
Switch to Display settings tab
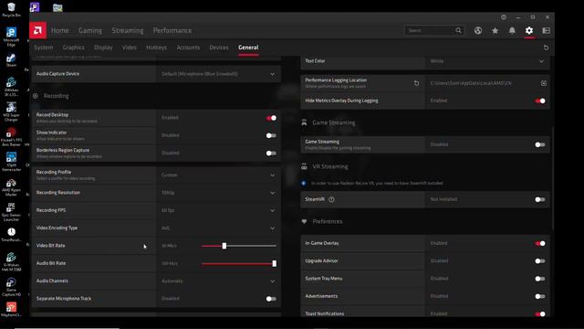[x=103, y=48]
